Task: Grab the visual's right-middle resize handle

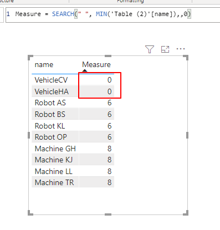Action: pyautogui.click(x=187, y=135)
